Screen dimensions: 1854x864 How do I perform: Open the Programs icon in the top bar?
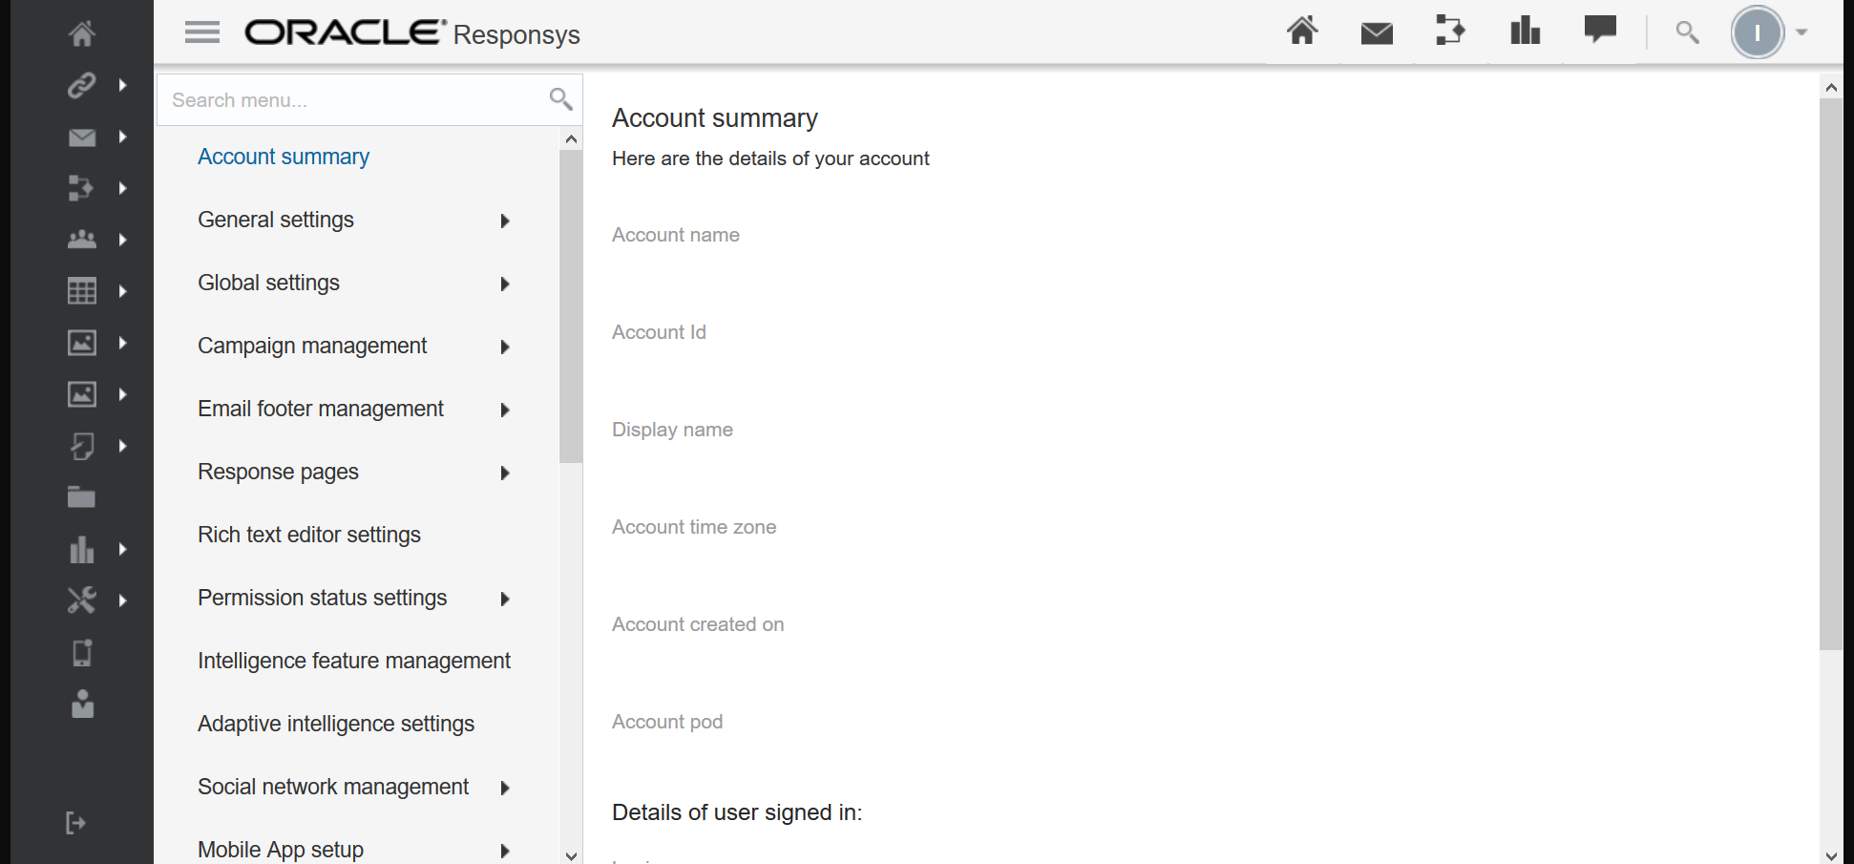[x=1450, y=32]
